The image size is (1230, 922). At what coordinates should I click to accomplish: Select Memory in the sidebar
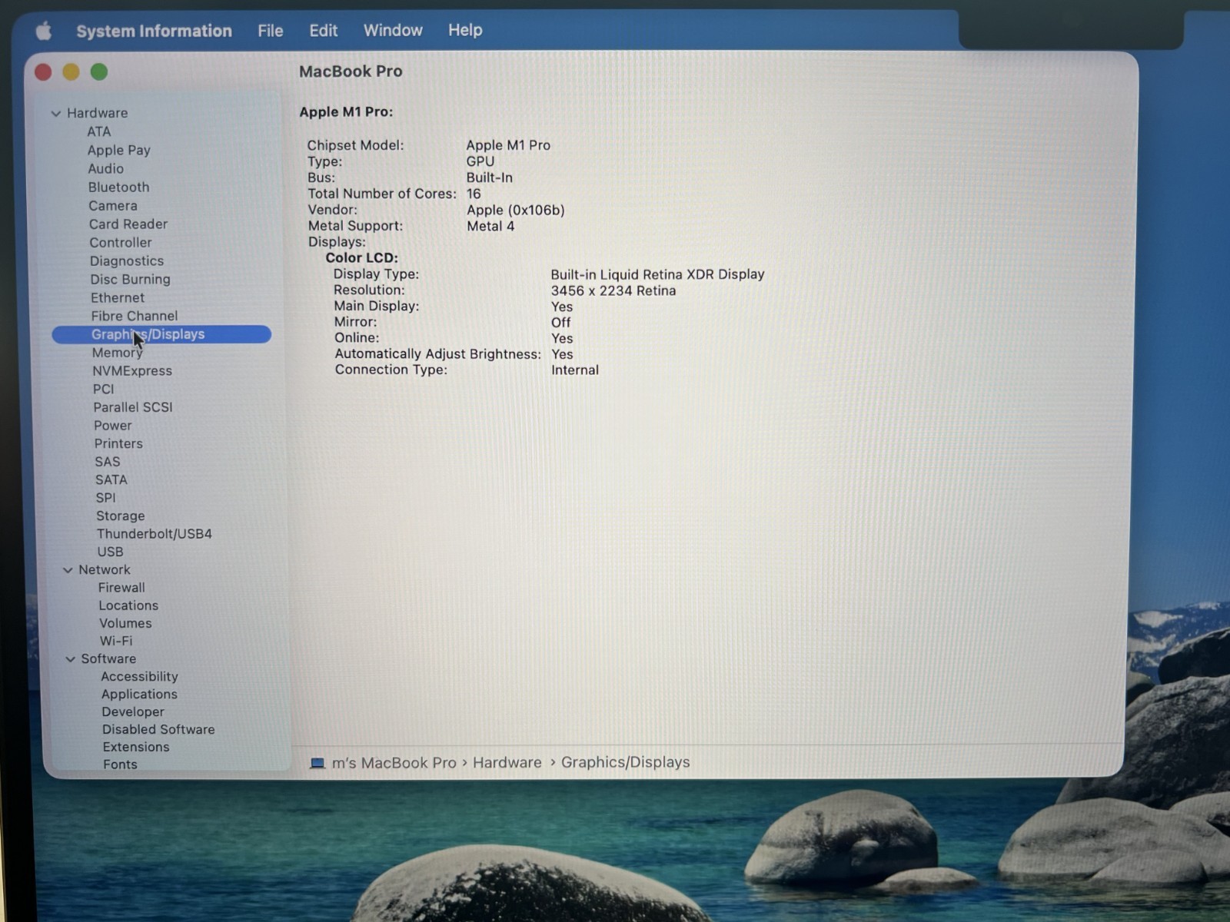tap(117, 353)
